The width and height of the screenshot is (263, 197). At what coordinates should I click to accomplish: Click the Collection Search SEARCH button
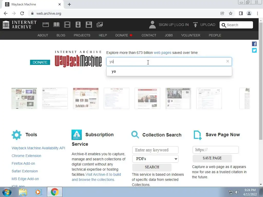152,167
